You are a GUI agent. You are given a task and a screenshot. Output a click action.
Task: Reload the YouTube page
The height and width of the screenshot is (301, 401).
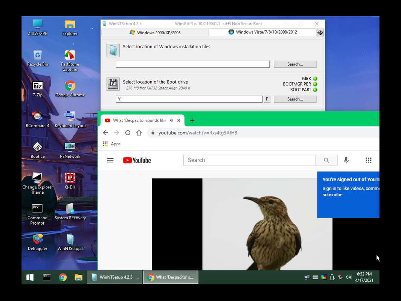(128, 132)
